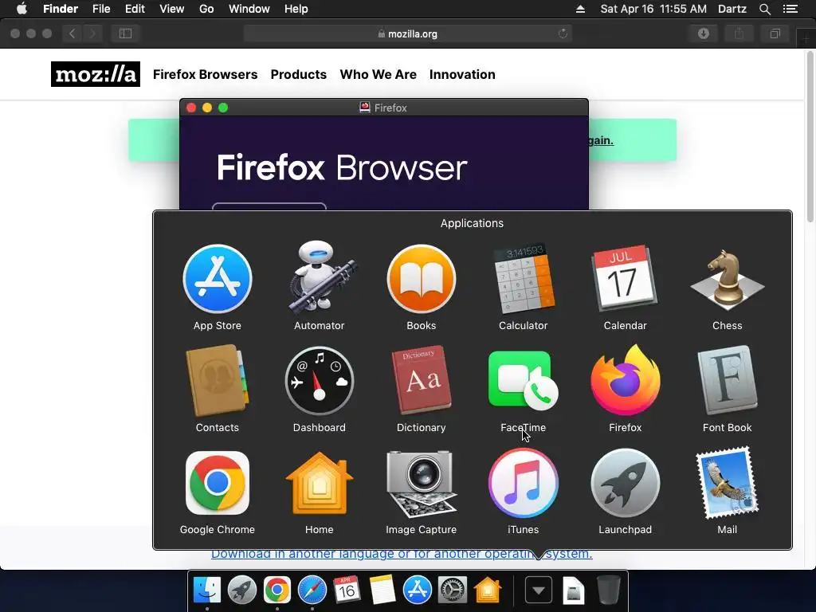Screen dimensions: 816x612
Task: Open Font Book app icon
Action: coord(728,381)
